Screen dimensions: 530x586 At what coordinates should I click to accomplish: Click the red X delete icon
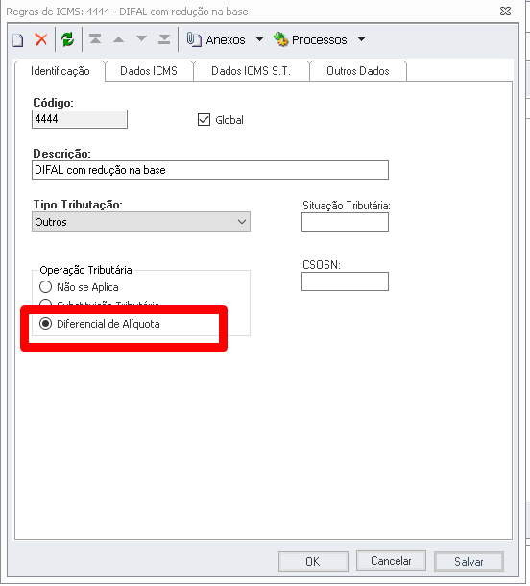(x=41, y=39)
